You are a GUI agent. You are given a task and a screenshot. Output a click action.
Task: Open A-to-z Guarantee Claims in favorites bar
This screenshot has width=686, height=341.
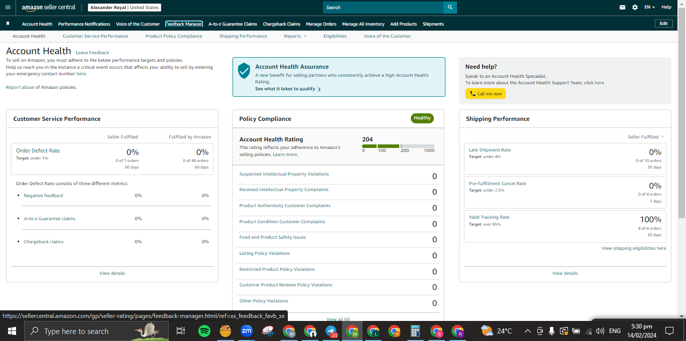(x=233, y=24)
